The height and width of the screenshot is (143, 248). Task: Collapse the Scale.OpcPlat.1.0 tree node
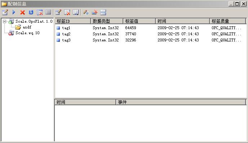pos(4,21)
